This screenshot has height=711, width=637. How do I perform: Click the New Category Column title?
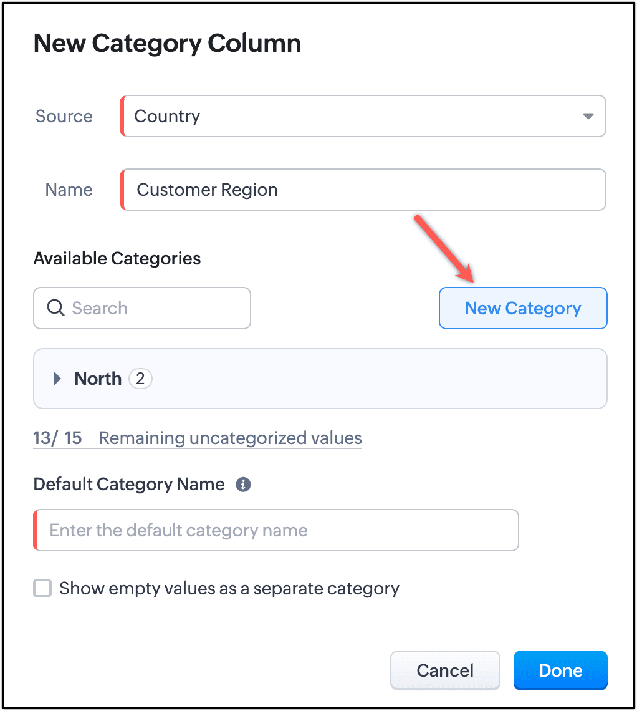pyautogui.click(x=167, y=43)
